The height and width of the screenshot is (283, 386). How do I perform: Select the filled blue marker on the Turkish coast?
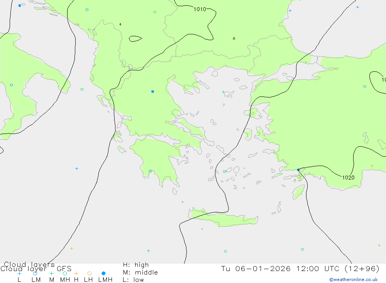click(298, 170)
